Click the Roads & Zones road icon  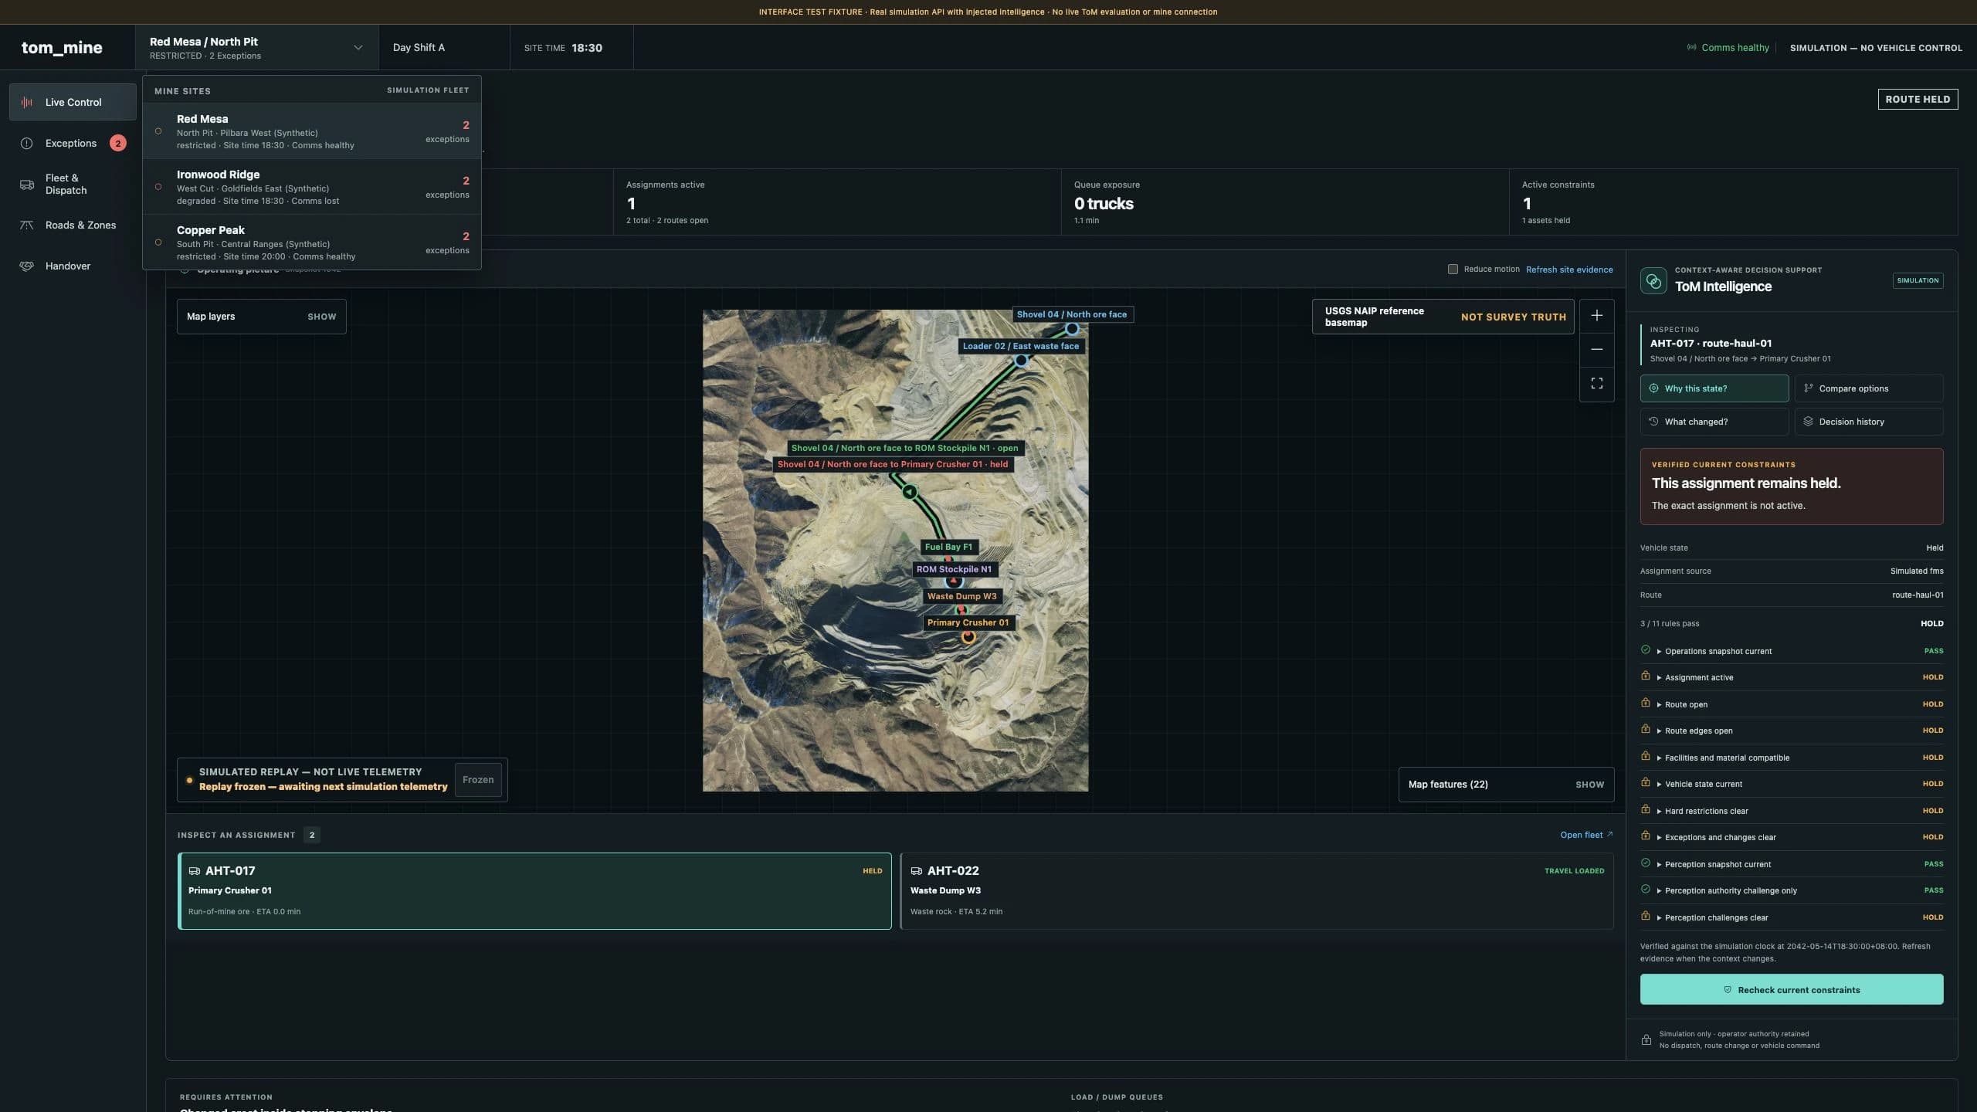[x=27, y=225]
